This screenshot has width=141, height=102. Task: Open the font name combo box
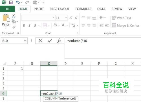(38, 18)
